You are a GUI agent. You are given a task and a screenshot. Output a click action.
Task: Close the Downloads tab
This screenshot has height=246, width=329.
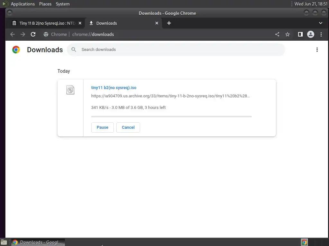tap(157, 23)
